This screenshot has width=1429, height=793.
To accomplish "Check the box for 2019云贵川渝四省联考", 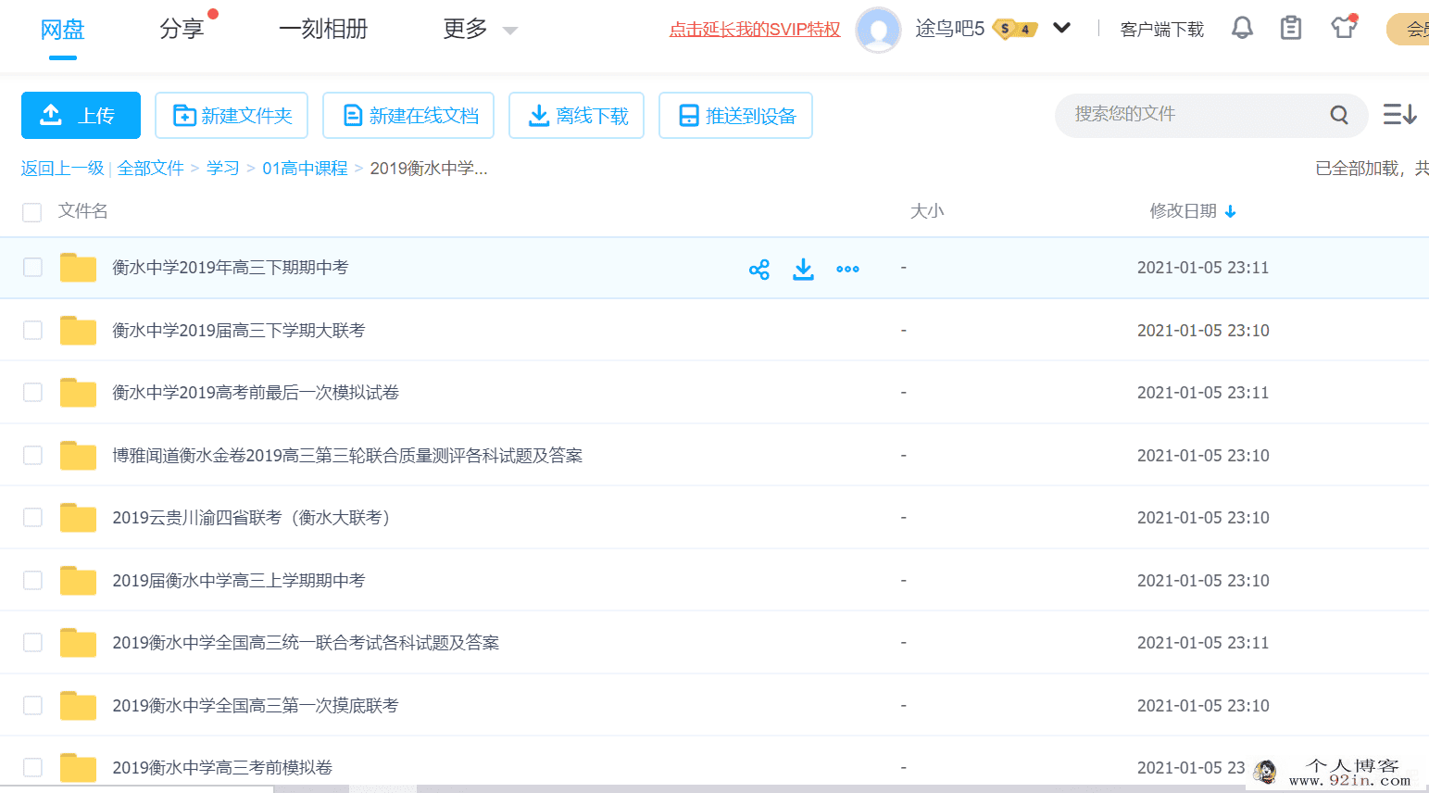I will (x=32, y=518).
